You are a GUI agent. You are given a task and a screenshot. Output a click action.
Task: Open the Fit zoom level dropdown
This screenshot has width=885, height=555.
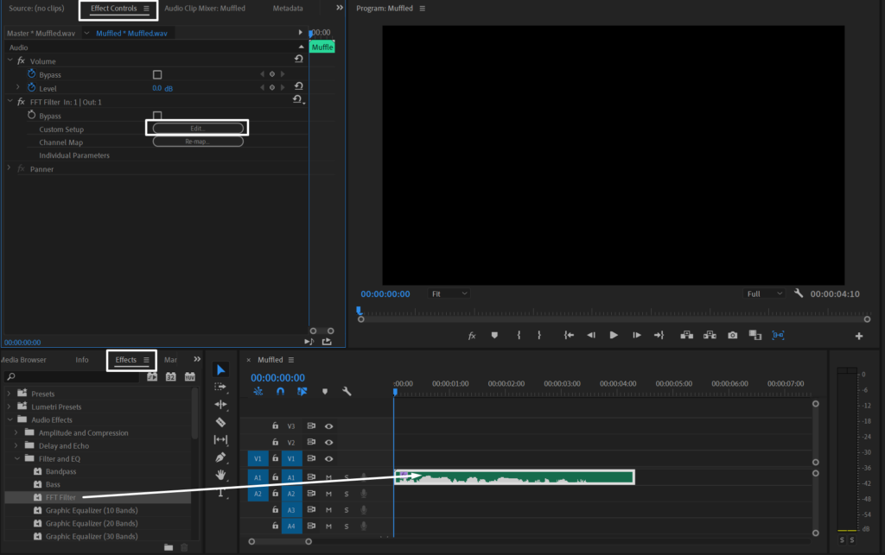coord(449,293)
